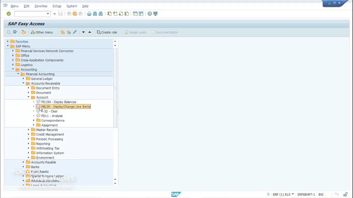This screenshot has width=353, height=198.
Task: Click the Generate Shortcut icon
Action: [141, 14]
